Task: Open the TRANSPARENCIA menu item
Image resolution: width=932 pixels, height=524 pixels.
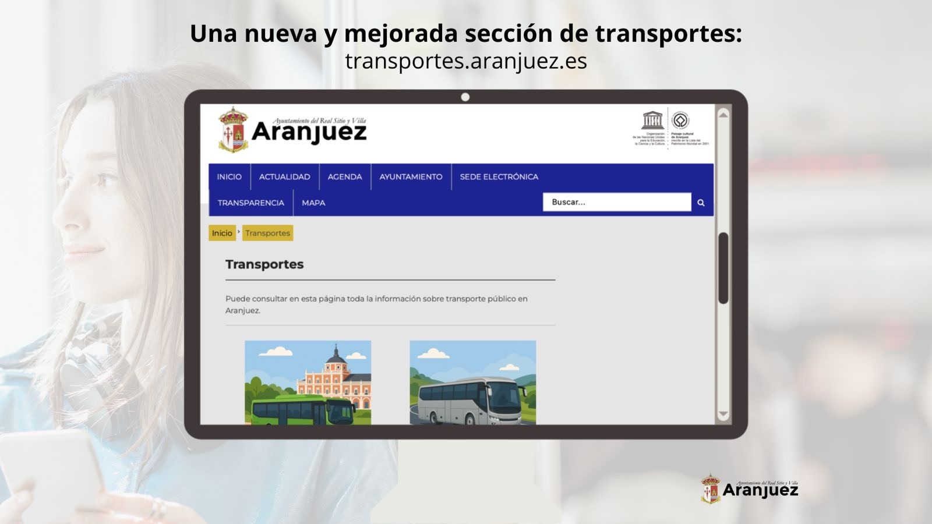Action: click(x=250, y=203)
